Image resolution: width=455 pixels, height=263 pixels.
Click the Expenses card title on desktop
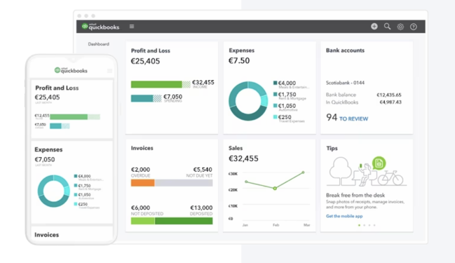[x=241, y=51]
